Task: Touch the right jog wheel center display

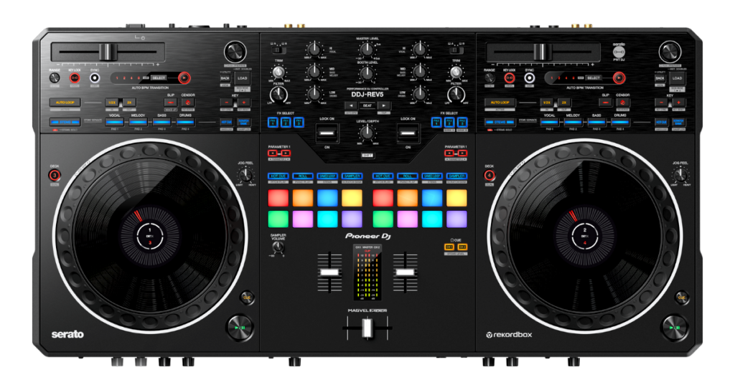Action: click(x=584, y=237)
